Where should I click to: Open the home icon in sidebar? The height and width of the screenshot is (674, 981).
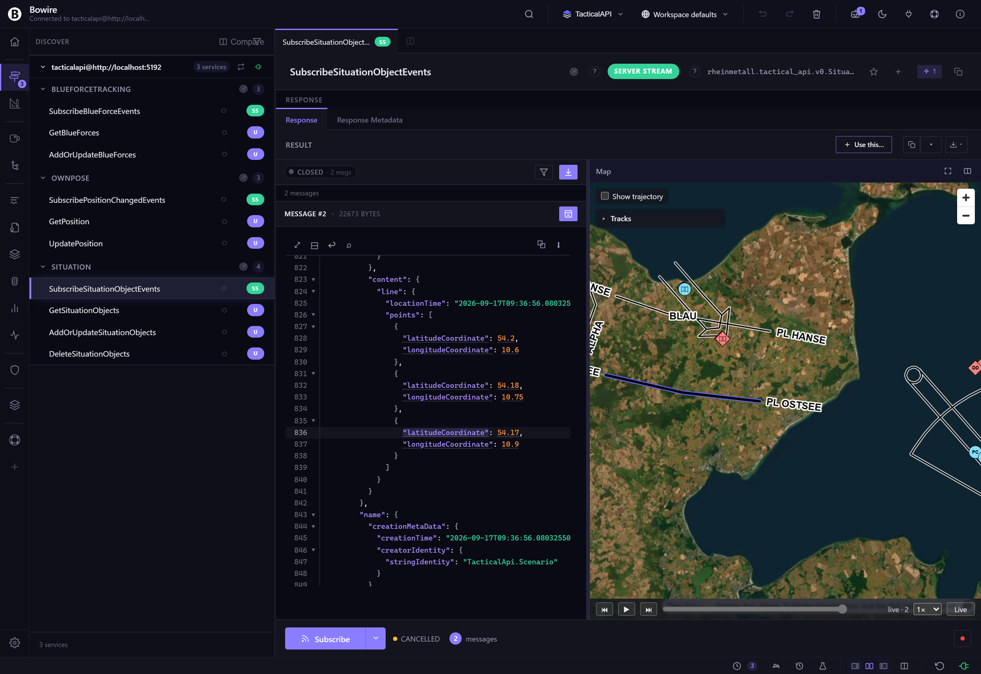[15, 42]
